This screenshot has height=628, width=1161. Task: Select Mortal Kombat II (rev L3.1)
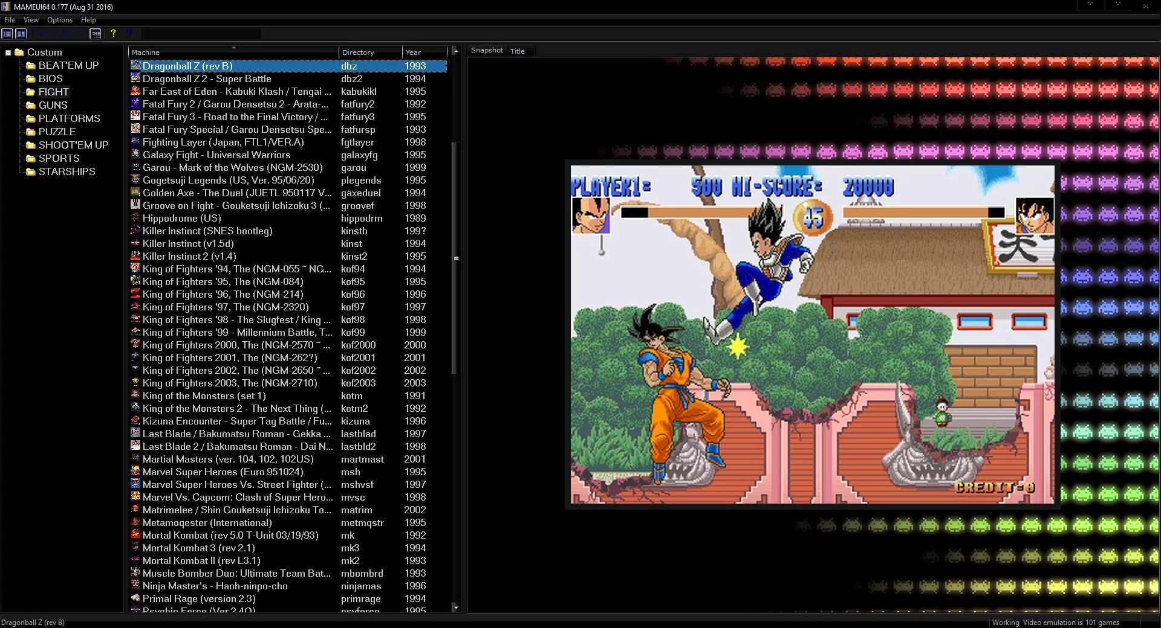click(x=288, y=560)
